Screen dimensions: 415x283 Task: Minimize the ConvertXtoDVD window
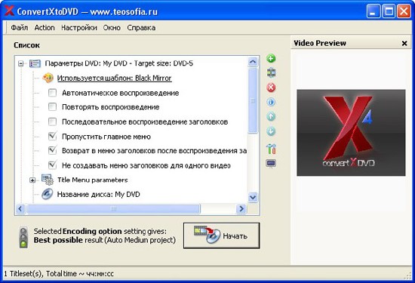coord(373,11)
